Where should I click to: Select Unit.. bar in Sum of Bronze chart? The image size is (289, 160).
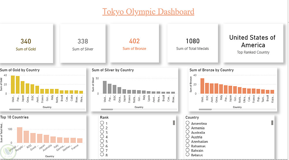202,86
